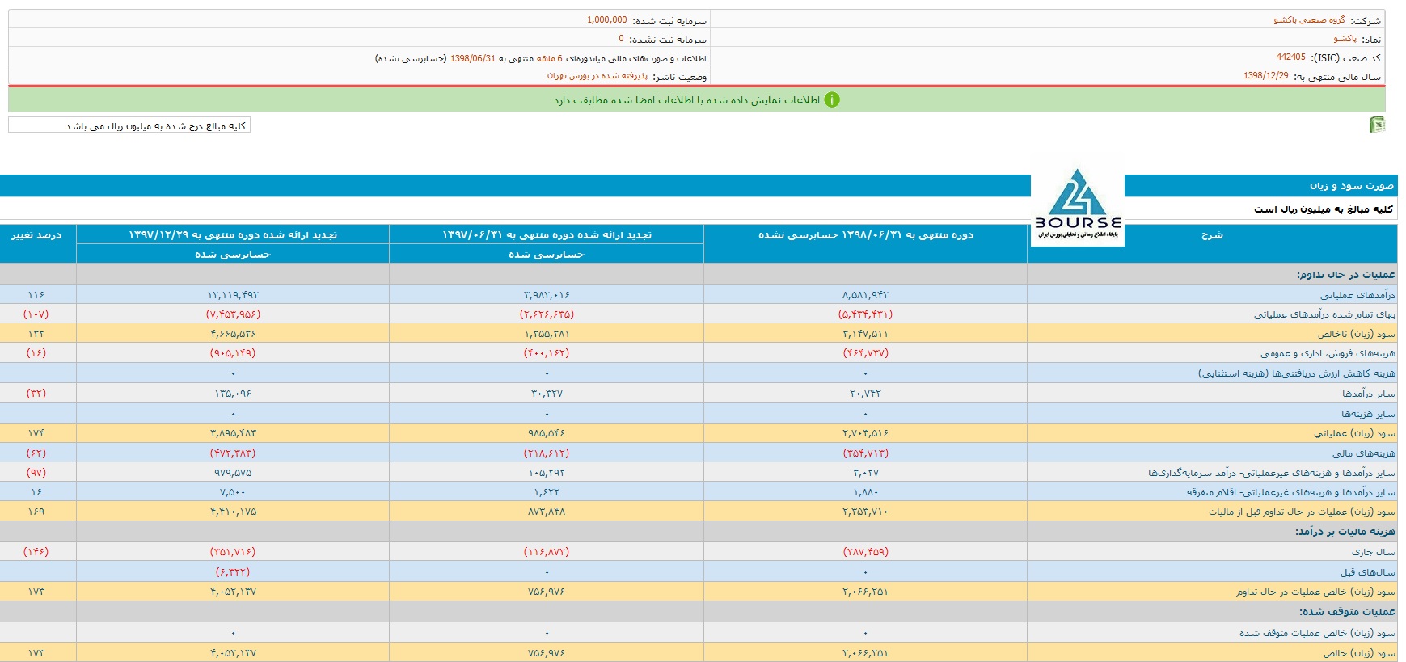Click the سود (زیان) خالص عملیات در حال تداوم label
The image size is (1406, 662).
(1316, 592)
